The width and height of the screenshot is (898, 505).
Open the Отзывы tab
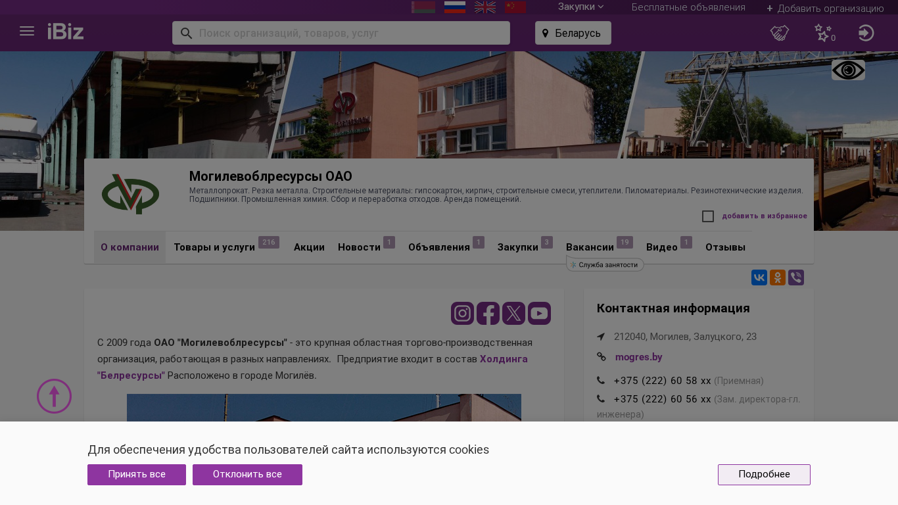click(x=725, y=247)
